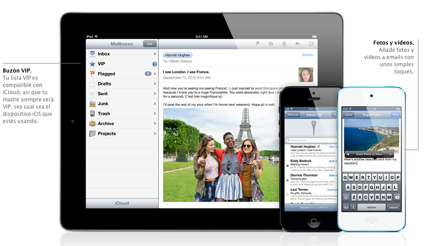Open VIP blue disclosure arrow
432x246 pixels.
154,64
